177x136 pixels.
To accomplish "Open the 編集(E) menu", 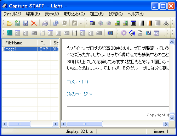I will pyautogui.click(x=33, y=14).
